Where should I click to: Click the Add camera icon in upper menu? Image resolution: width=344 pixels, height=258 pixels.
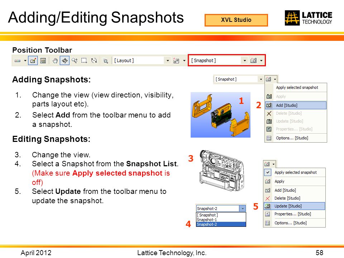pos(269,105)
